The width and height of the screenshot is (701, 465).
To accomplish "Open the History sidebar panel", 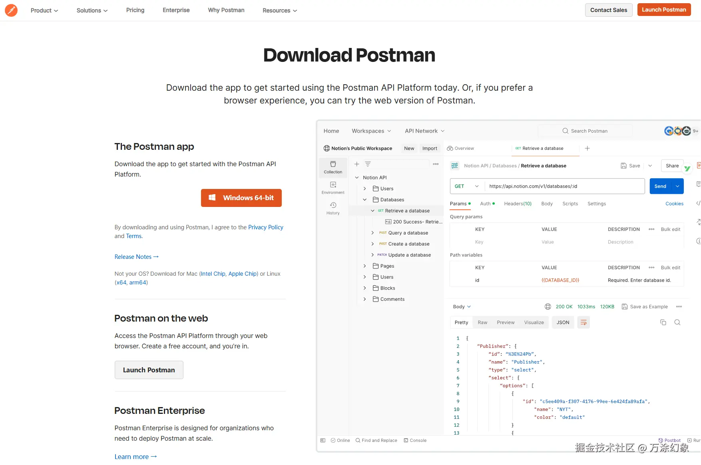I will (x=333, y=208).
